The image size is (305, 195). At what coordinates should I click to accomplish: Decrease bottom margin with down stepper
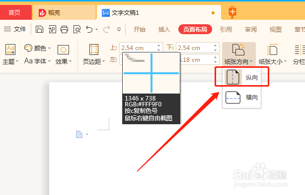[x=215, y=50]
